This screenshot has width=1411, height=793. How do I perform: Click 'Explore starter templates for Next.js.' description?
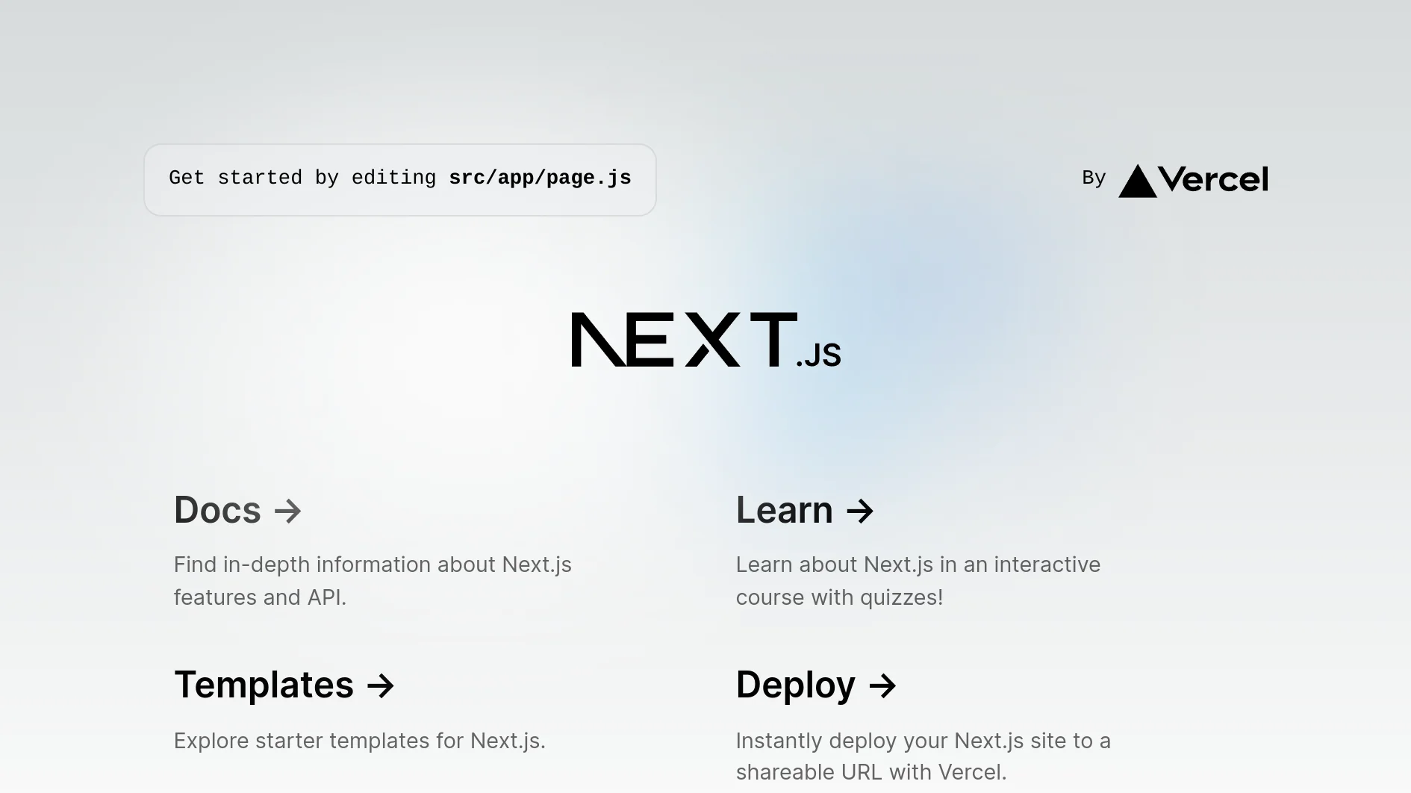360,741
